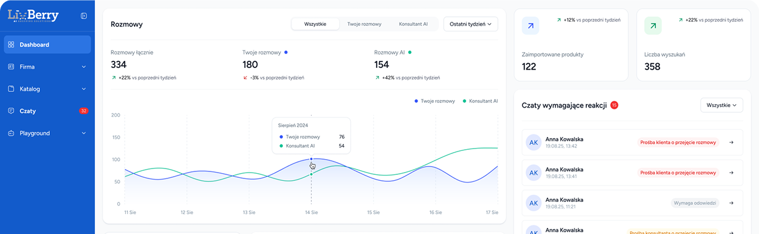759x234 pixels.
Task: Click the Sierpień 2024 tooltip title
Action: pyautogui.click(x=293, y=125)
